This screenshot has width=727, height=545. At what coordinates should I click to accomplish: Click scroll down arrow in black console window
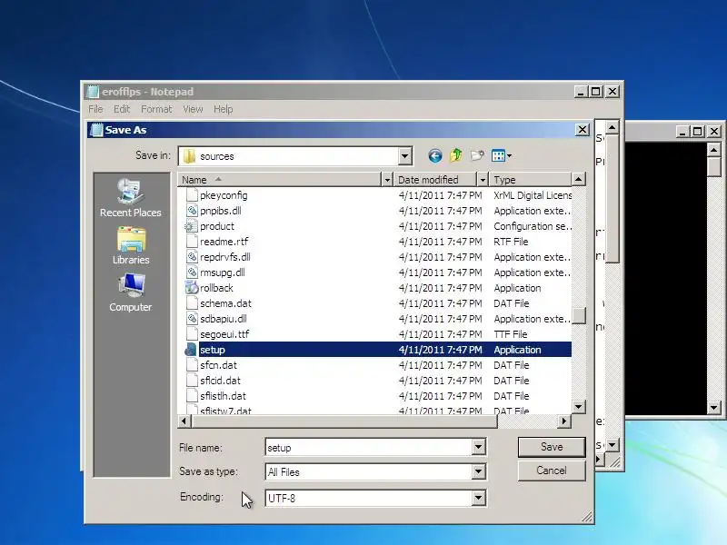[x=713, y=408]
